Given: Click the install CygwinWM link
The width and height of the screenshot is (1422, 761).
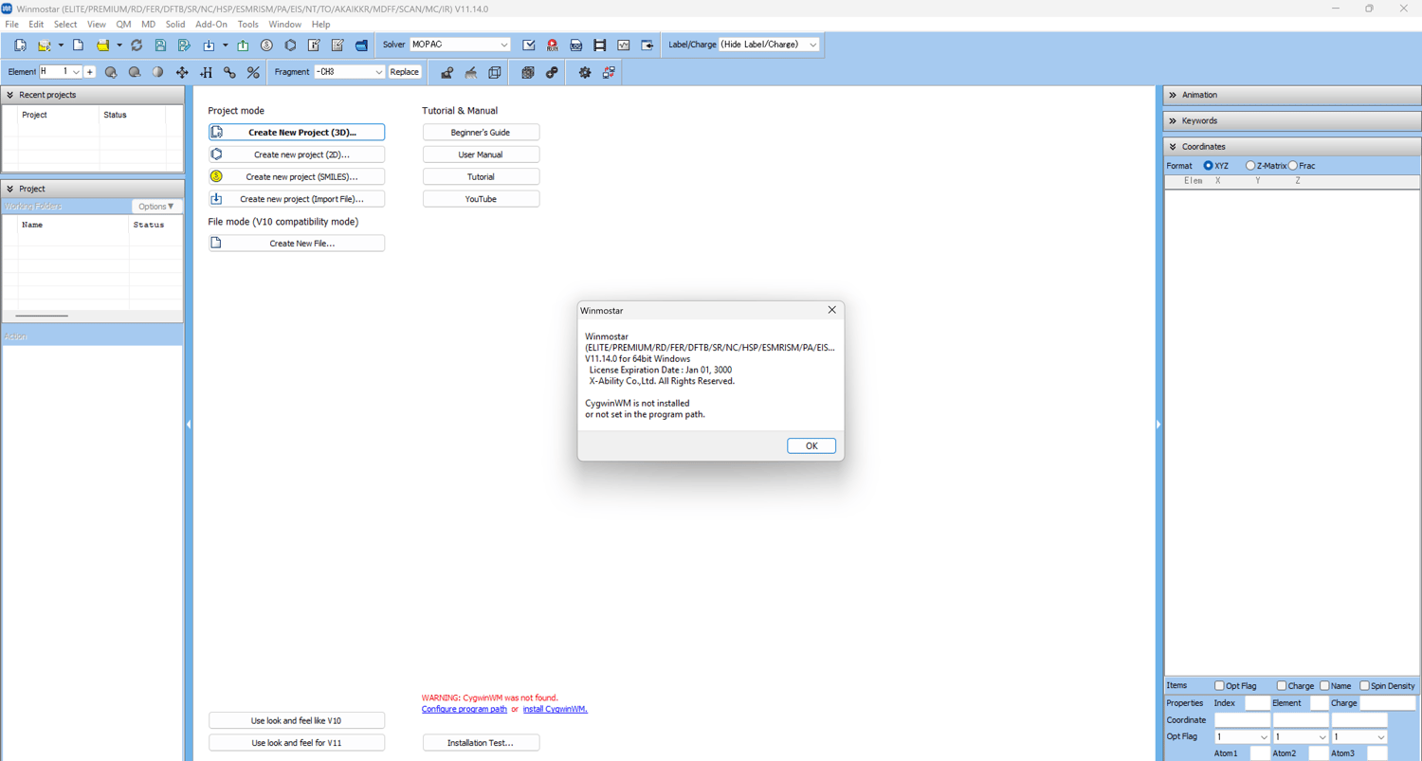Looking at the screenshot, I should (x=556, y=709).
